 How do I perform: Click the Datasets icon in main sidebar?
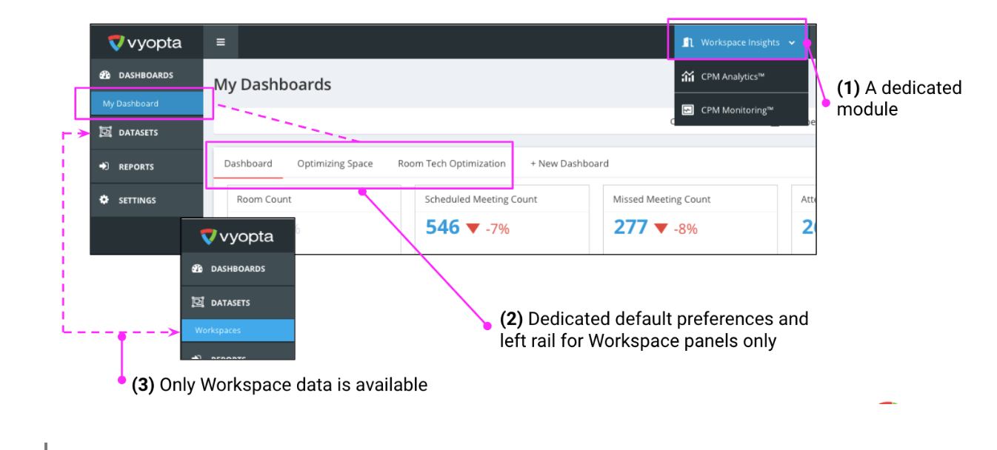pos(104,132)
